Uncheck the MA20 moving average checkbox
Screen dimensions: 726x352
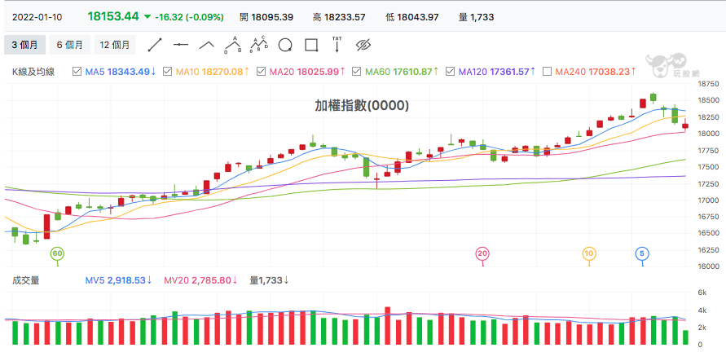coord(261,72)
